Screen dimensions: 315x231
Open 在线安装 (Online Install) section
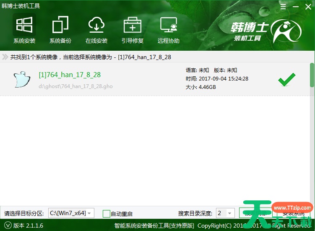[96, 29]
